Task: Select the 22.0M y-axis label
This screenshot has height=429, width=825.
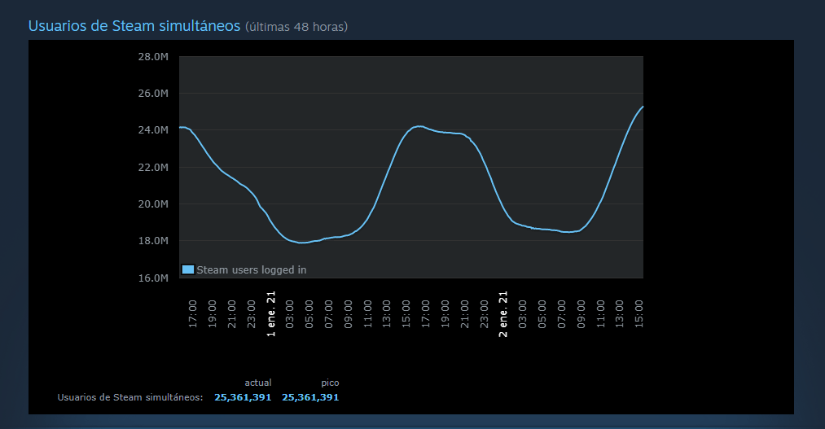Action: 153,167
